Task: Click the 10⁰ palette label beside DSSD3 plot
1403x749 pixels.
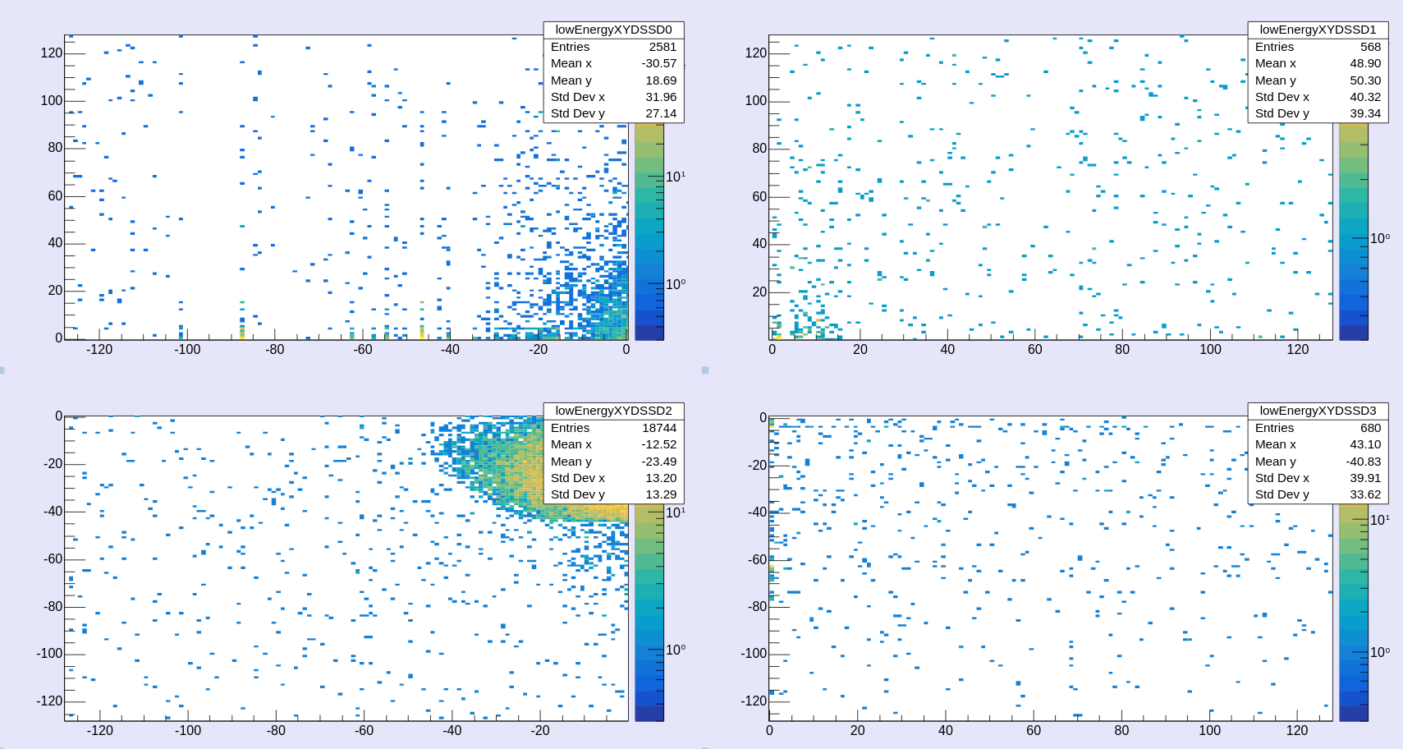Action: click(1380, 652)
